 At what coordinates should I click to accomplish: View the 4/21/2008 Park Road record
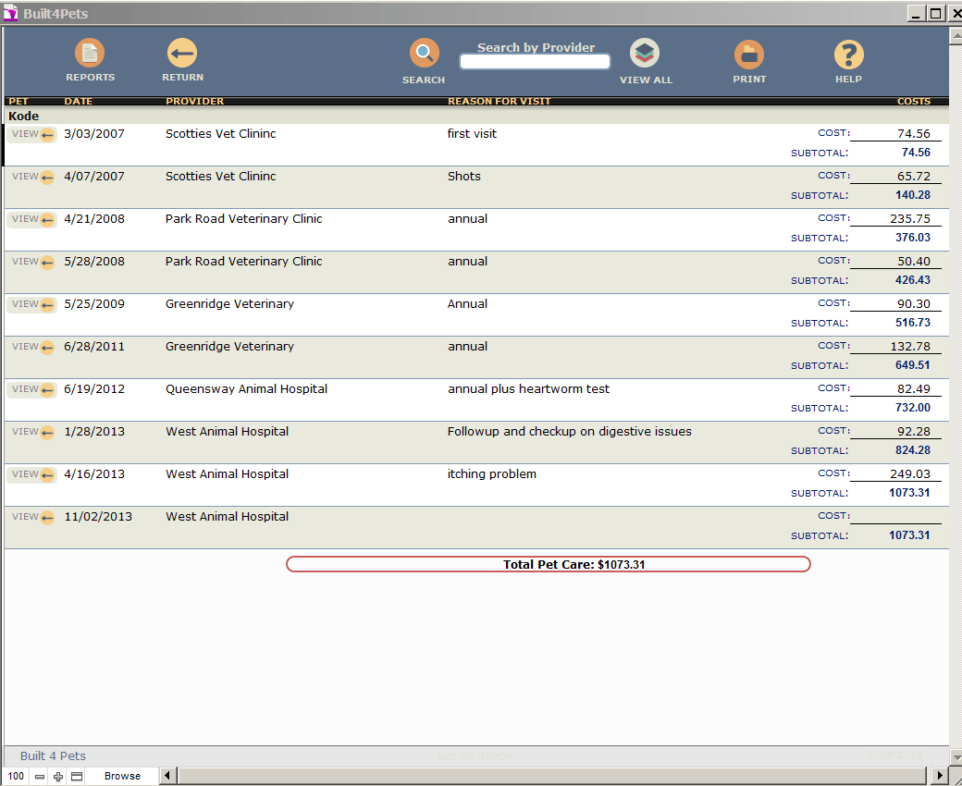tap(32, 219)
